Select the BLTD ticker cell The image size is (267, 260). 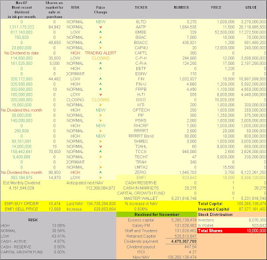[x=141, y=22]
